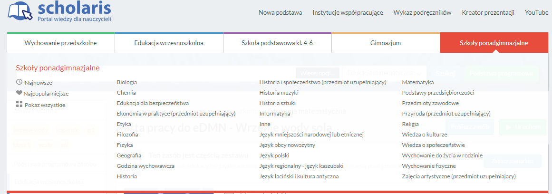Open Wykaz podręczników from the top menu
The image size is (552, 194).
(x=422, y=13)
